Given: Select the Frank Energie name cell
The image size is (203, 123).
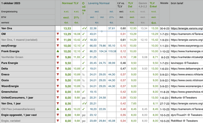Looking at the screenshot, I should pos(28,51).
